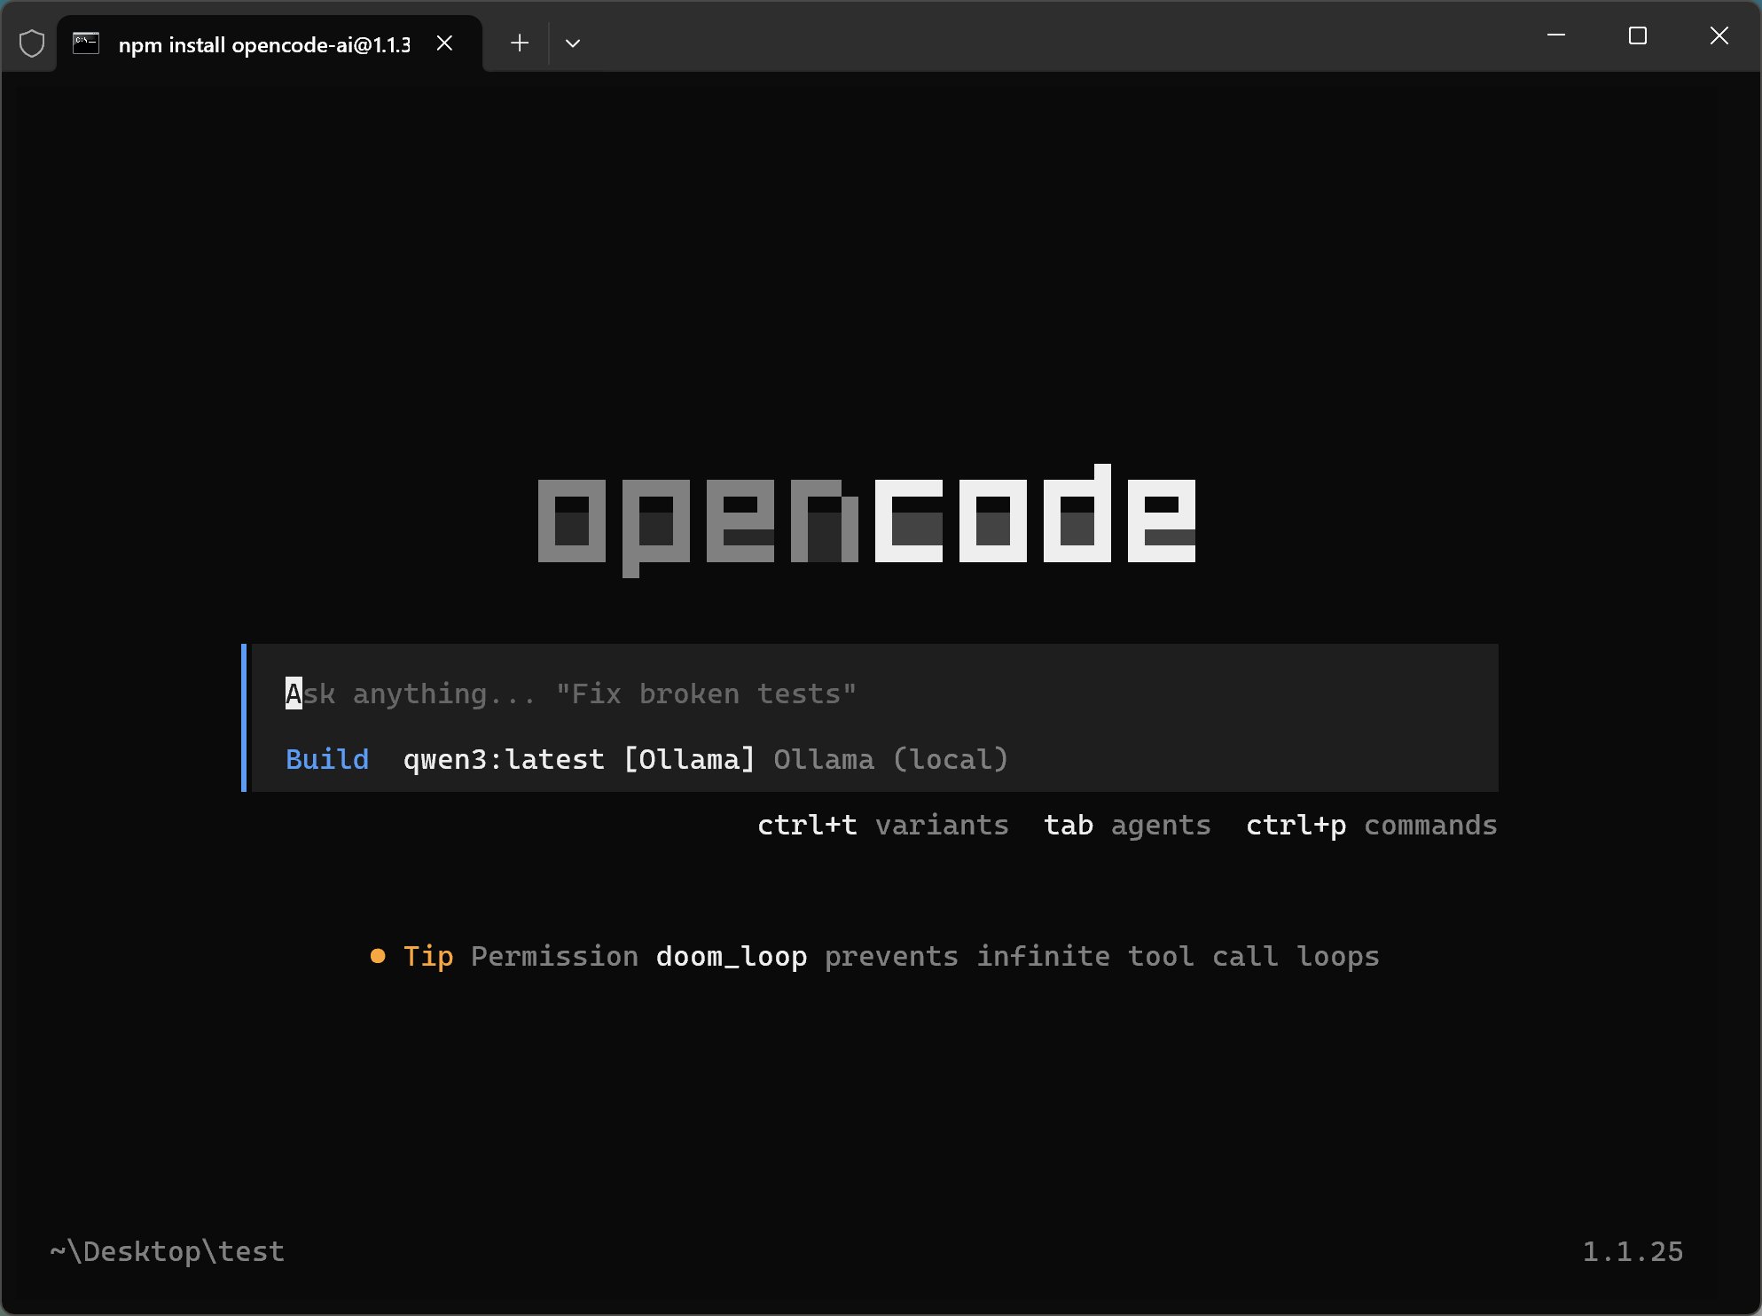The height and width of the screenshot is (1316, 1762).
Task: Expand the new tab profile dropdown
Action: 573,43
